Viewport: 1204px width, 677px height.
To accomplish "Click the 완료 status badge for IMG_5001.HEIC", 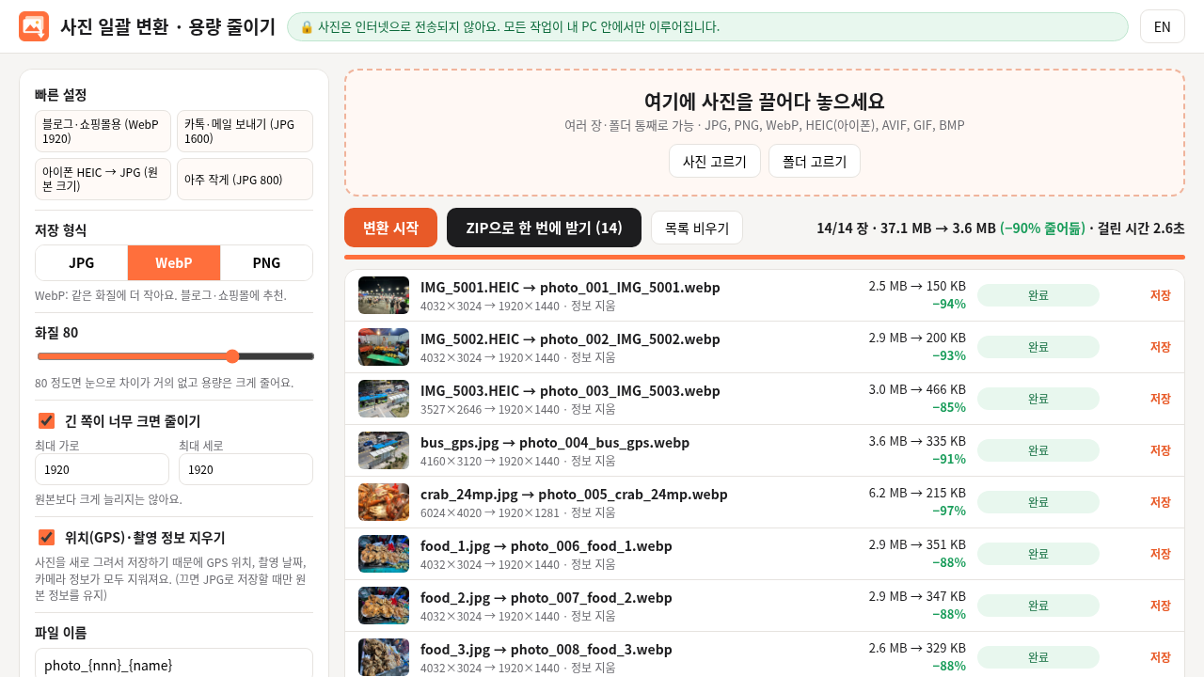I will [x=1038, y=295].
